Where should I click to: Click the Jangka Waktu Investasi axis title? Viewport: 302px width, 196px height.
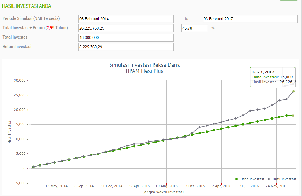click(163, 192)
